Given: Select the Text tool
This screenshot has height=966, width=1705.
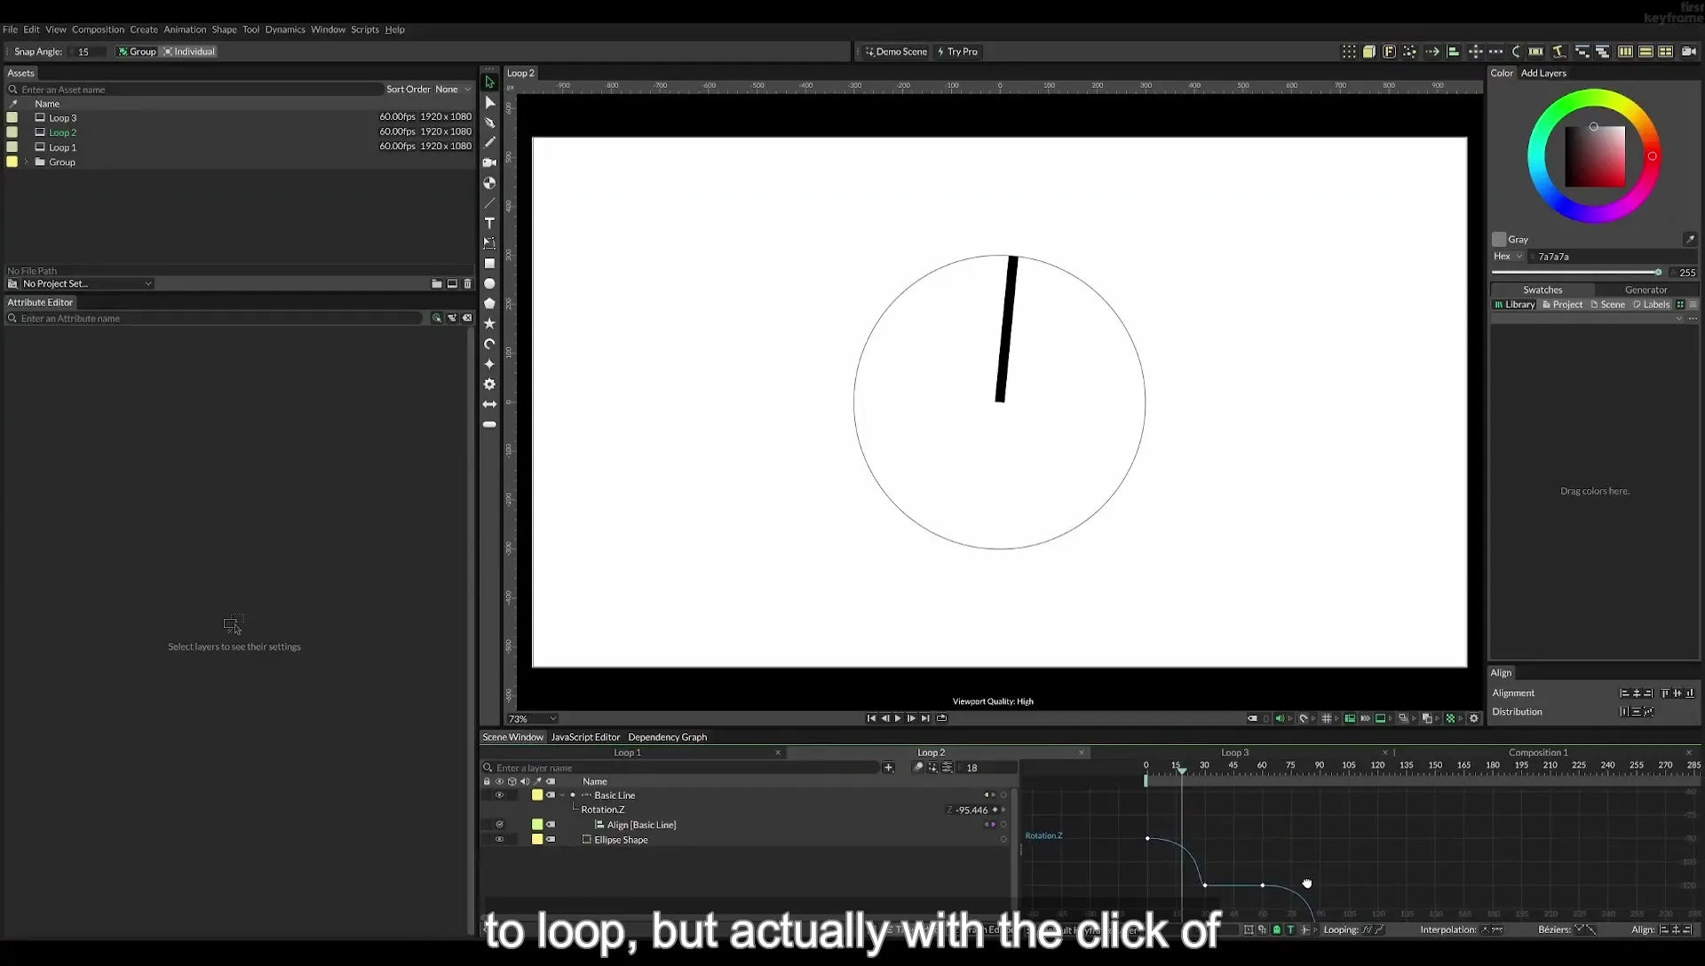Looking at the screenshot, I should (489, 223).
